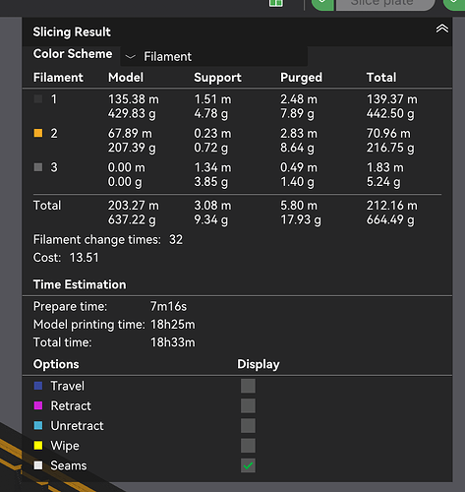Click the magenta Retract legend icon

click(x=38, y=405)
